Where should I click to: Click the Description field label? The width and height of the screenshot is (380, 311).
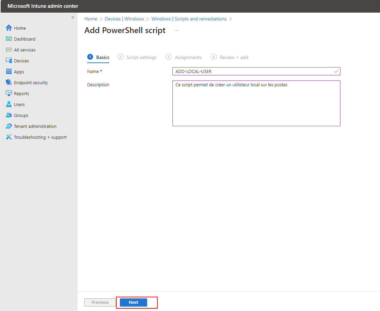coord(98,85)
